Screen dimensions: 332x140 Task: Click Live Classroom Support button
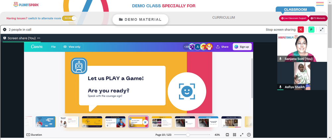293,19
